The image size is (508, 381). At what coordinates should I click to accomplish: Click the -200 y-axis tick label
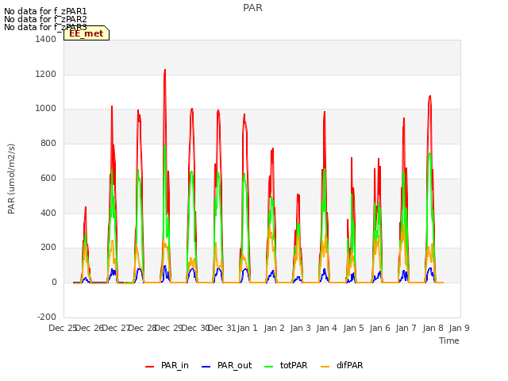click(47, 317)
